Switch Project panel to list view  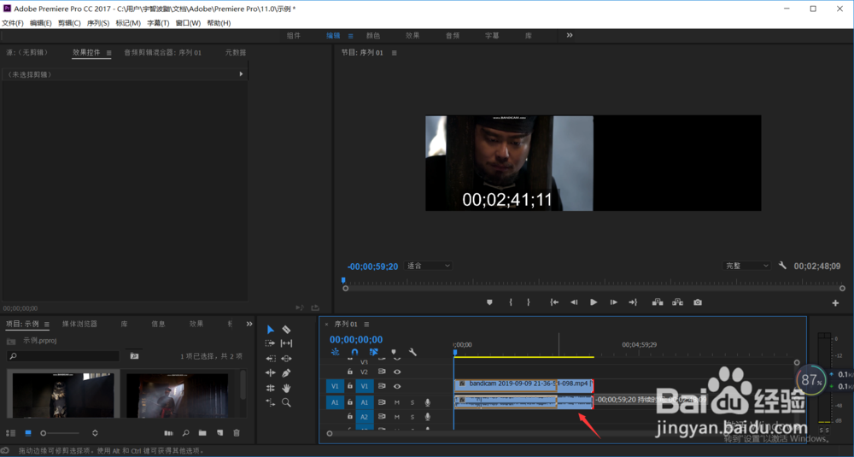click(x=11, y=433)
